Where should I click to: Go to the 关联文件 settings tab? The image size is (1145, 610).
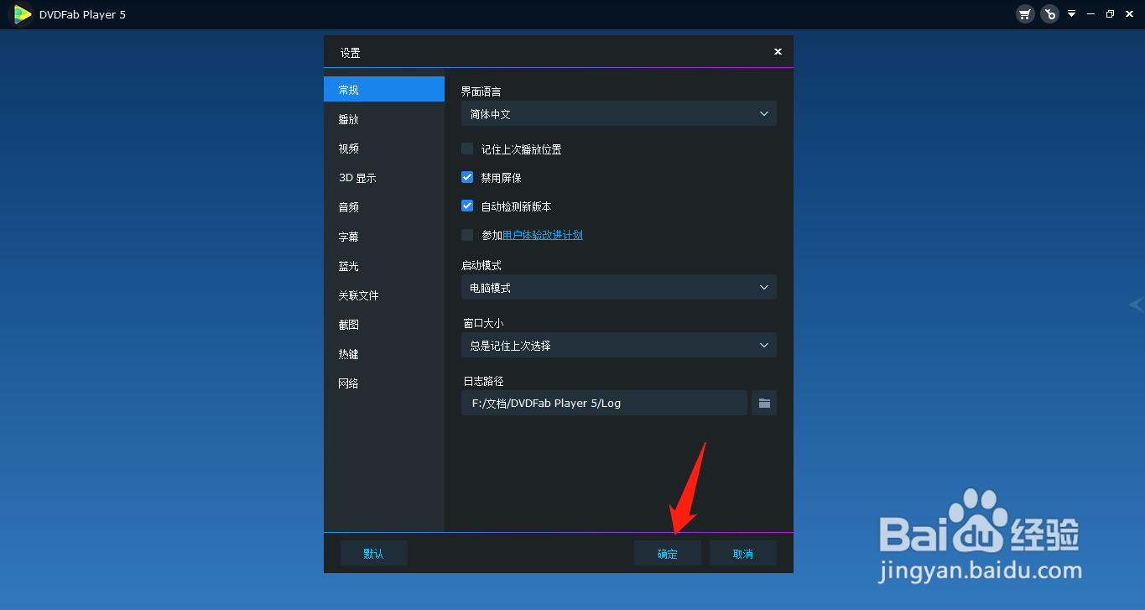pyautogui.click(x=384, y=295)
